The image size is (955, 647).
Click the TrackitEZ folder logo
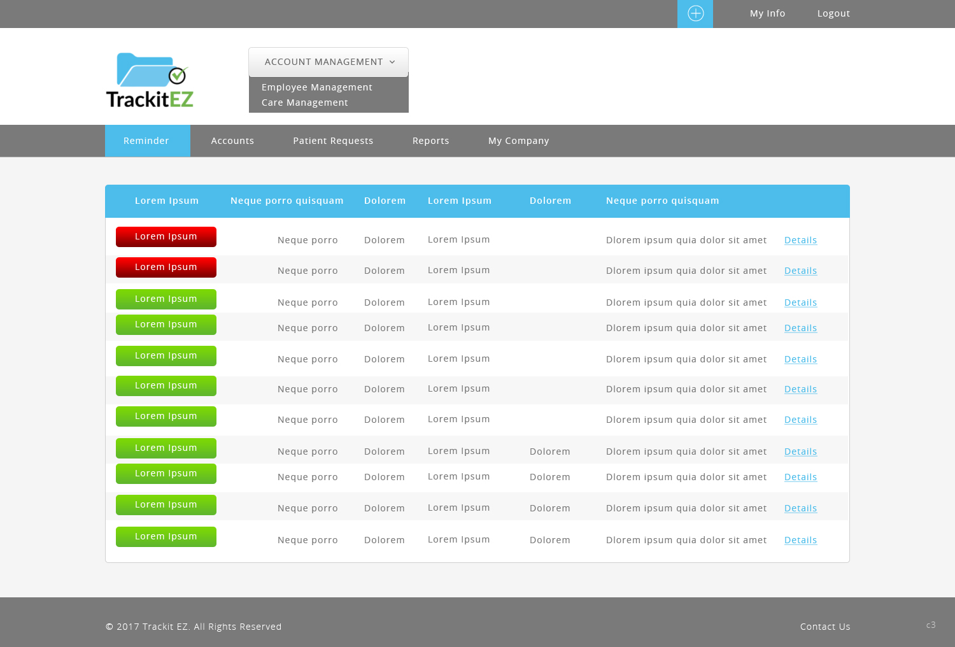150,80
